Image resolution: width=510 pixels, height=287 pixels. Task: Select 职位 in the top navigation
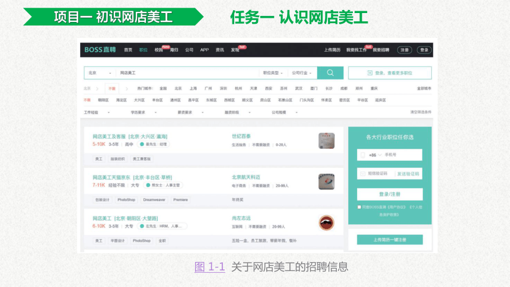point(144,50)
